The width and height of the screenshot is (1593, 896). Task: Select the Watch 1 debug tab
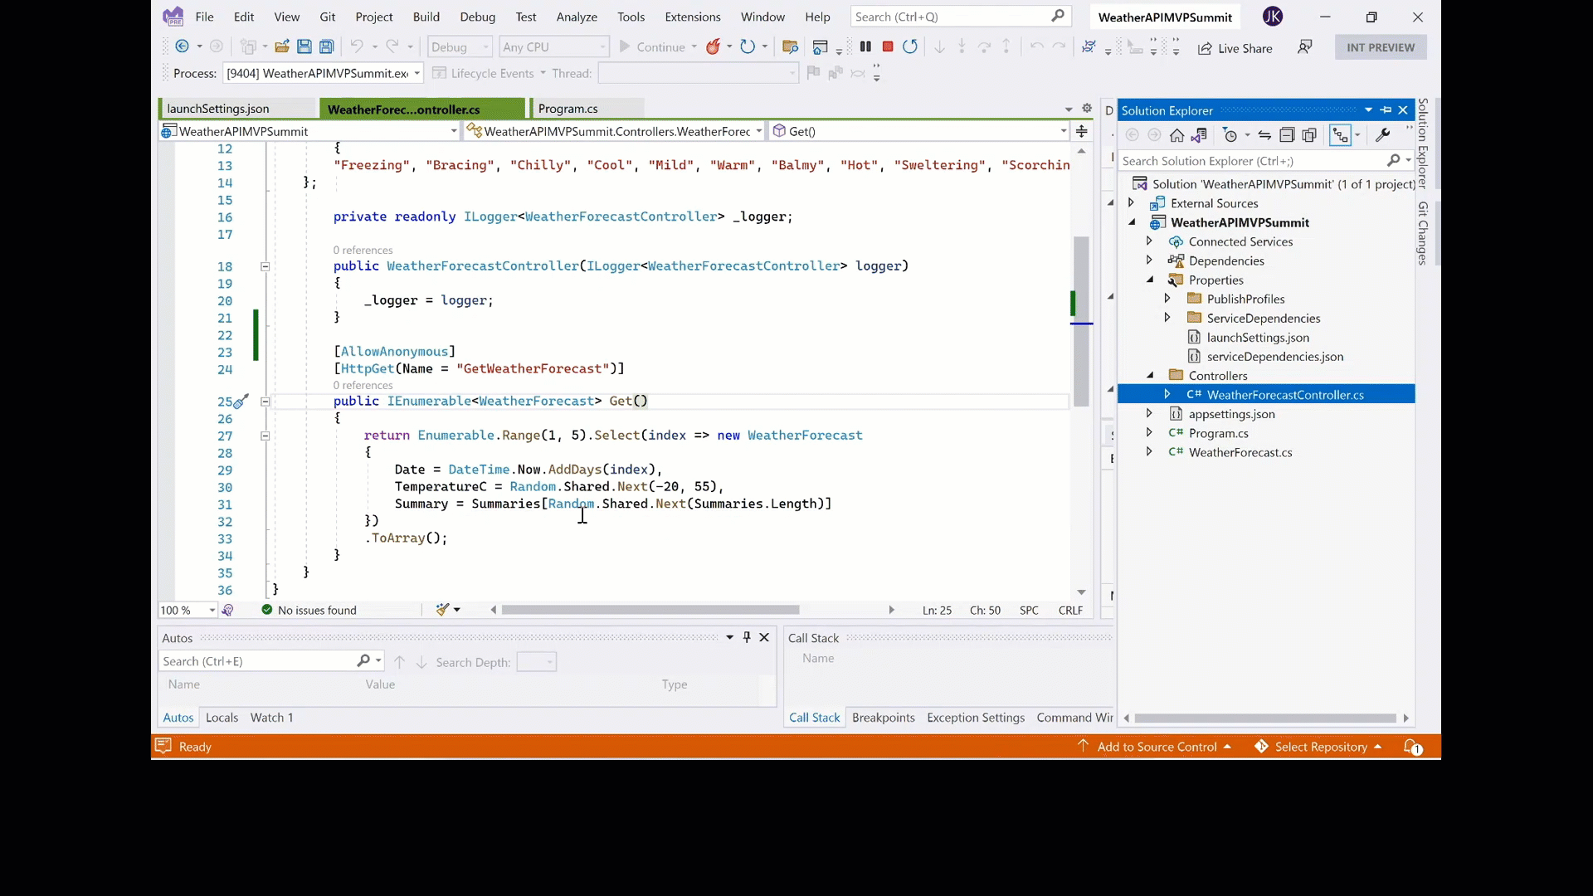[x=272, y=718]
